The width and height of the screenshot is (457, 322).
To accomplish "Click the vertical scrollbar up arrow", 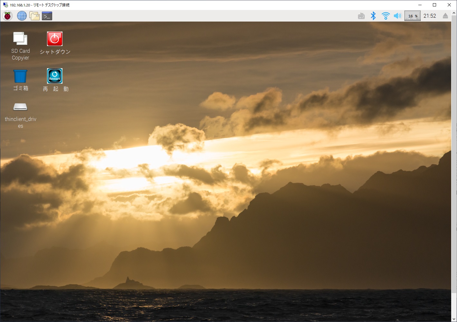I will [454, 13].
